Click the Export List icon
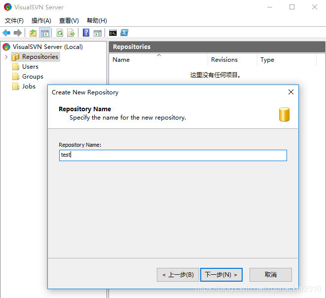 (71, 33)
